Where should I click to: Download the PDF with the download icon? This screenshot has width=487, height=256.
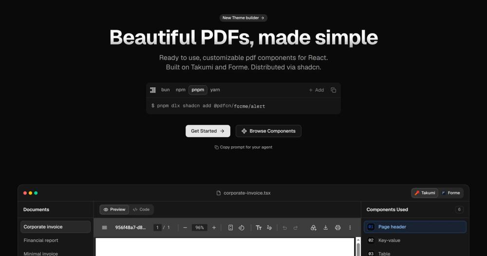point(325,228)
